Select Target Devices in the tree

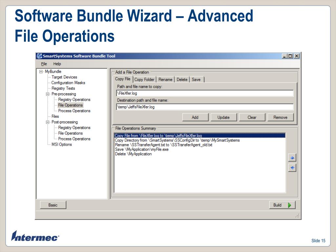(64, 77)
